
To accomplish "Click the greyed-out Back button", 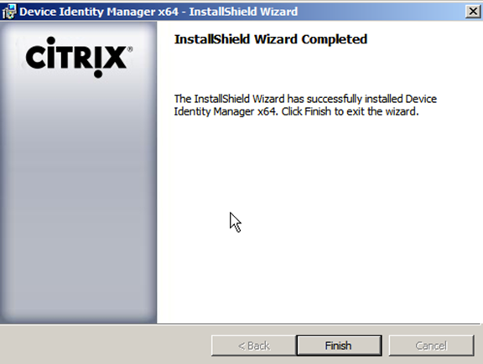I will tap(254, 346).
